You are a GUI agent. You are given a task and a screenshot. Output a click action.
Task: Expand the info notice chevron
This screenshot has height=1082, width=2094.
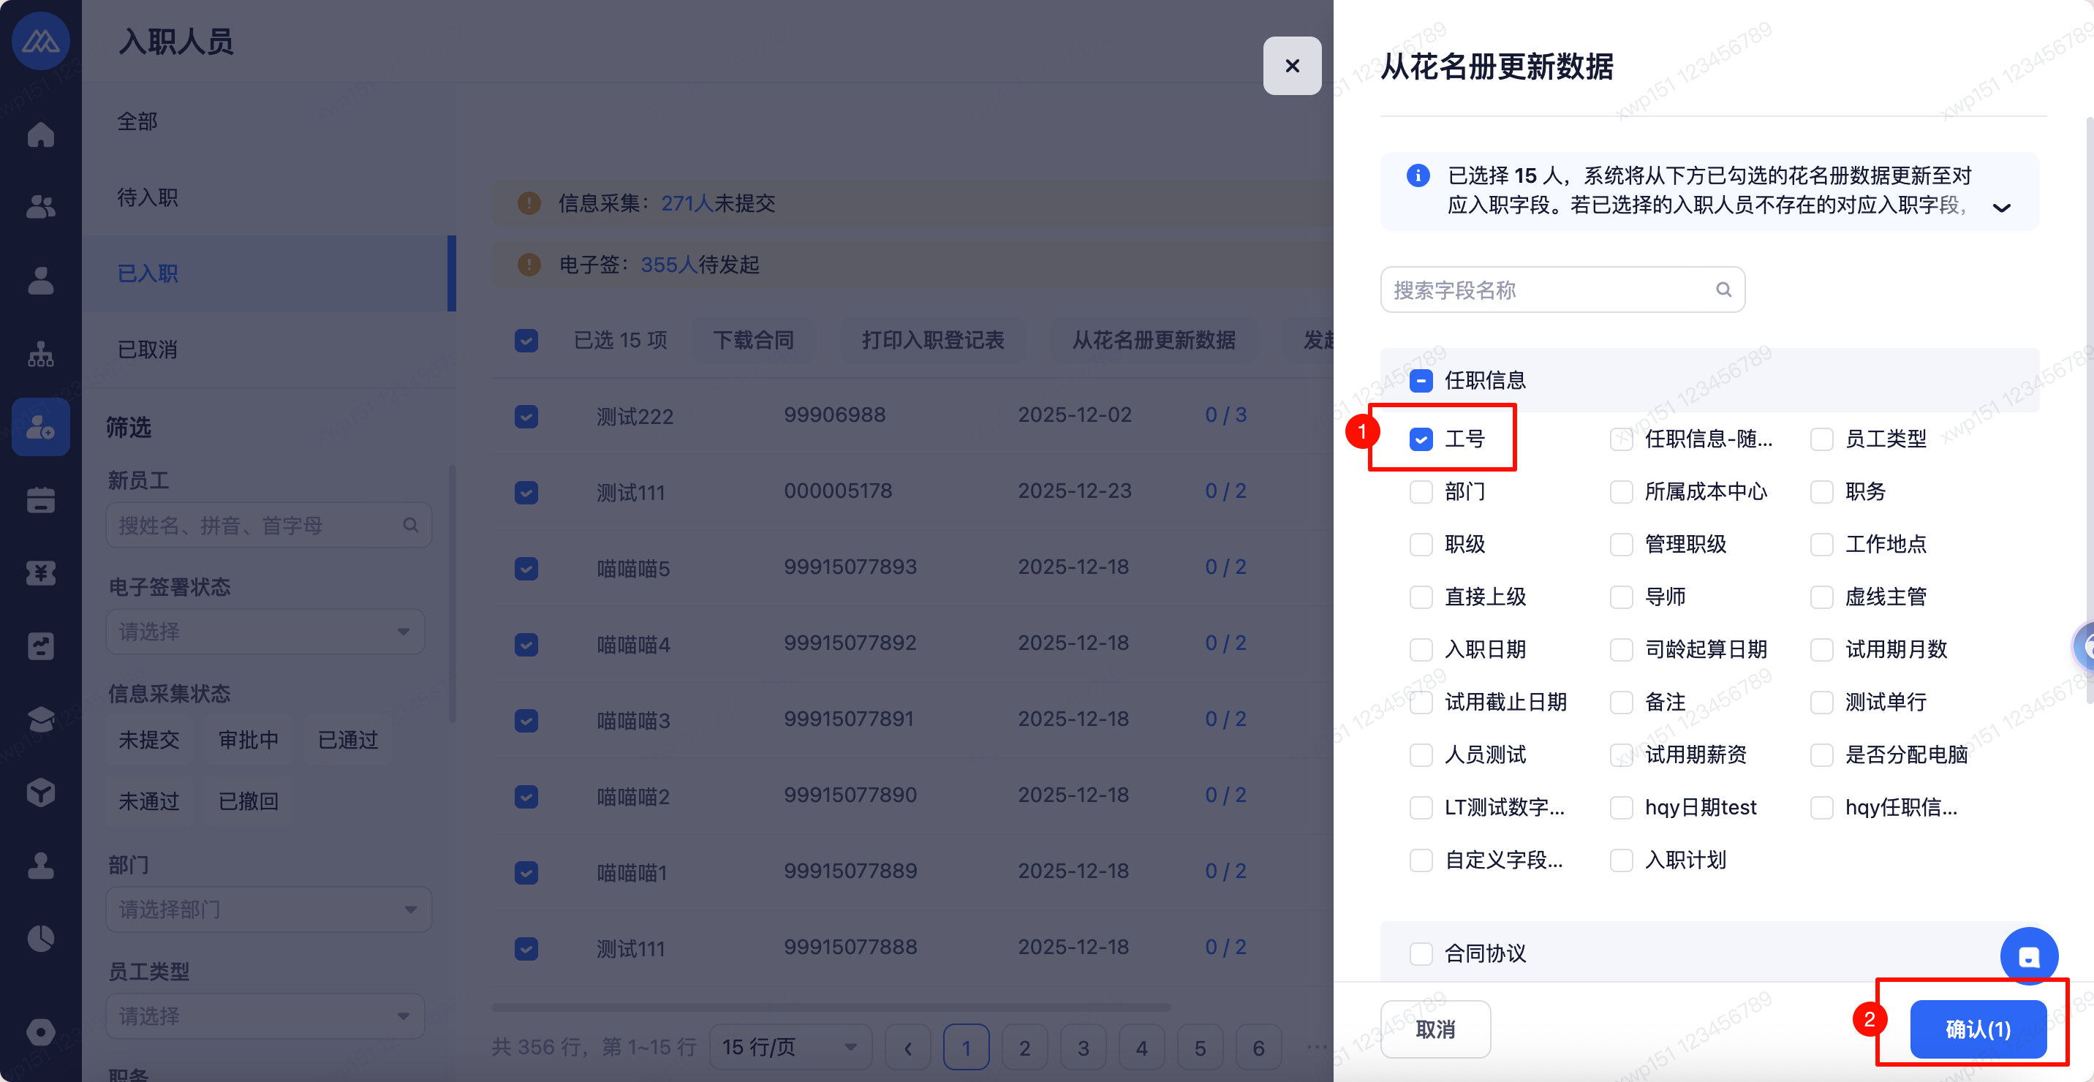tap(2001, 208)
